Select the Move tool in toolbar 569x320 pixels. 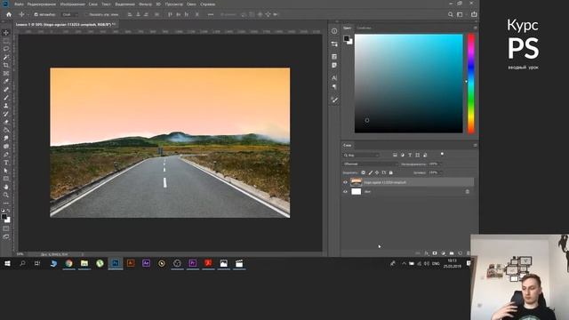6,33
